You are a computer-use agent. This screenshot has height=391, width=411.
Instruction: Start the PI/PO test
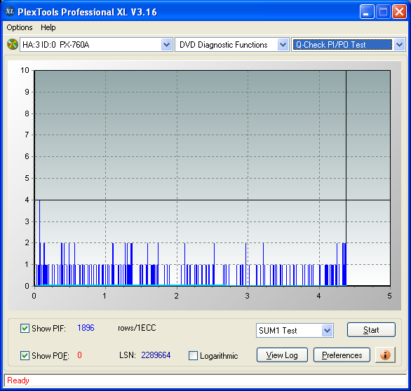click(x=371, y=330)
